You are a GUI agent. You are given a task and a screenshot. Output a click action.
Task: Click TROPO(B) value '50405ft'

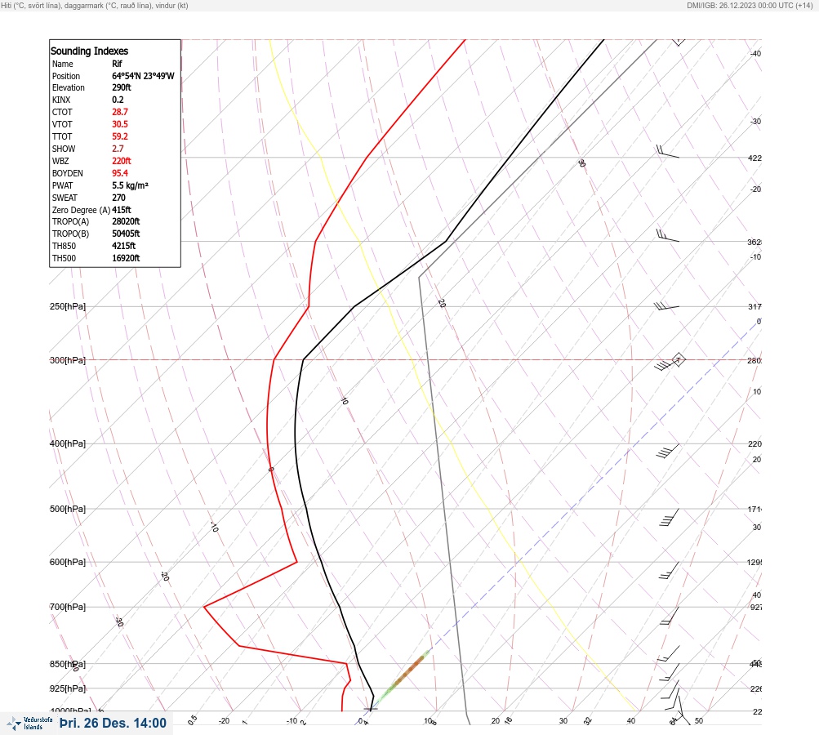point(126,234)
